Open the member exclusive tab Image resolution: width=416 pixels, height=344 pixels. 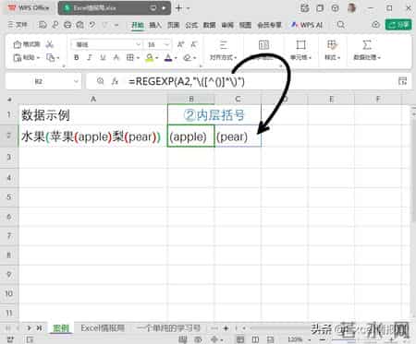(270, 25)
